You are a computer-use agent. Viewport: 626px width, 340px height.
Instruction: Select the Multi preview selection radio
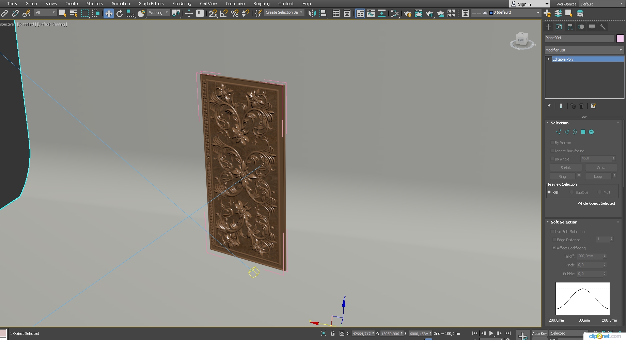(x=599, y=192)
